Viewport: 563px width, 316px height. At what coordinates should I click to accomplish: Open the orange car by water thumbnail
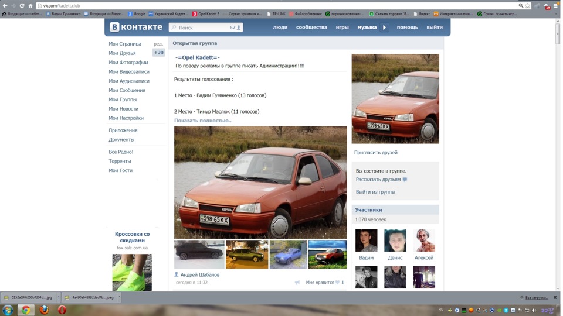pyautogui.click(x=327, y=255)
